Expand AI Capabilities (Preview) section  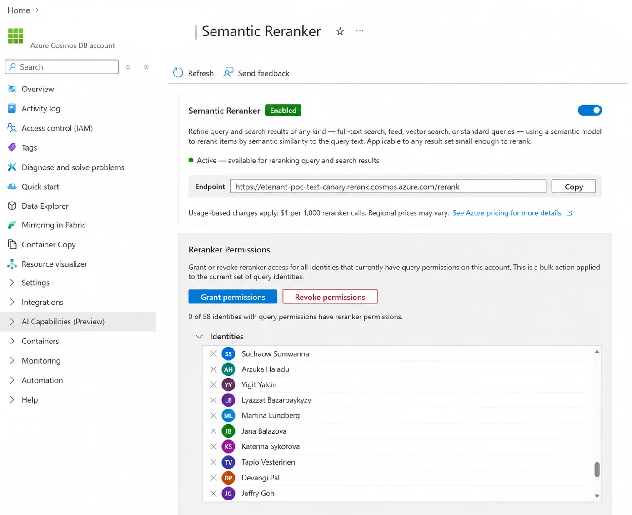click(12, 322)
